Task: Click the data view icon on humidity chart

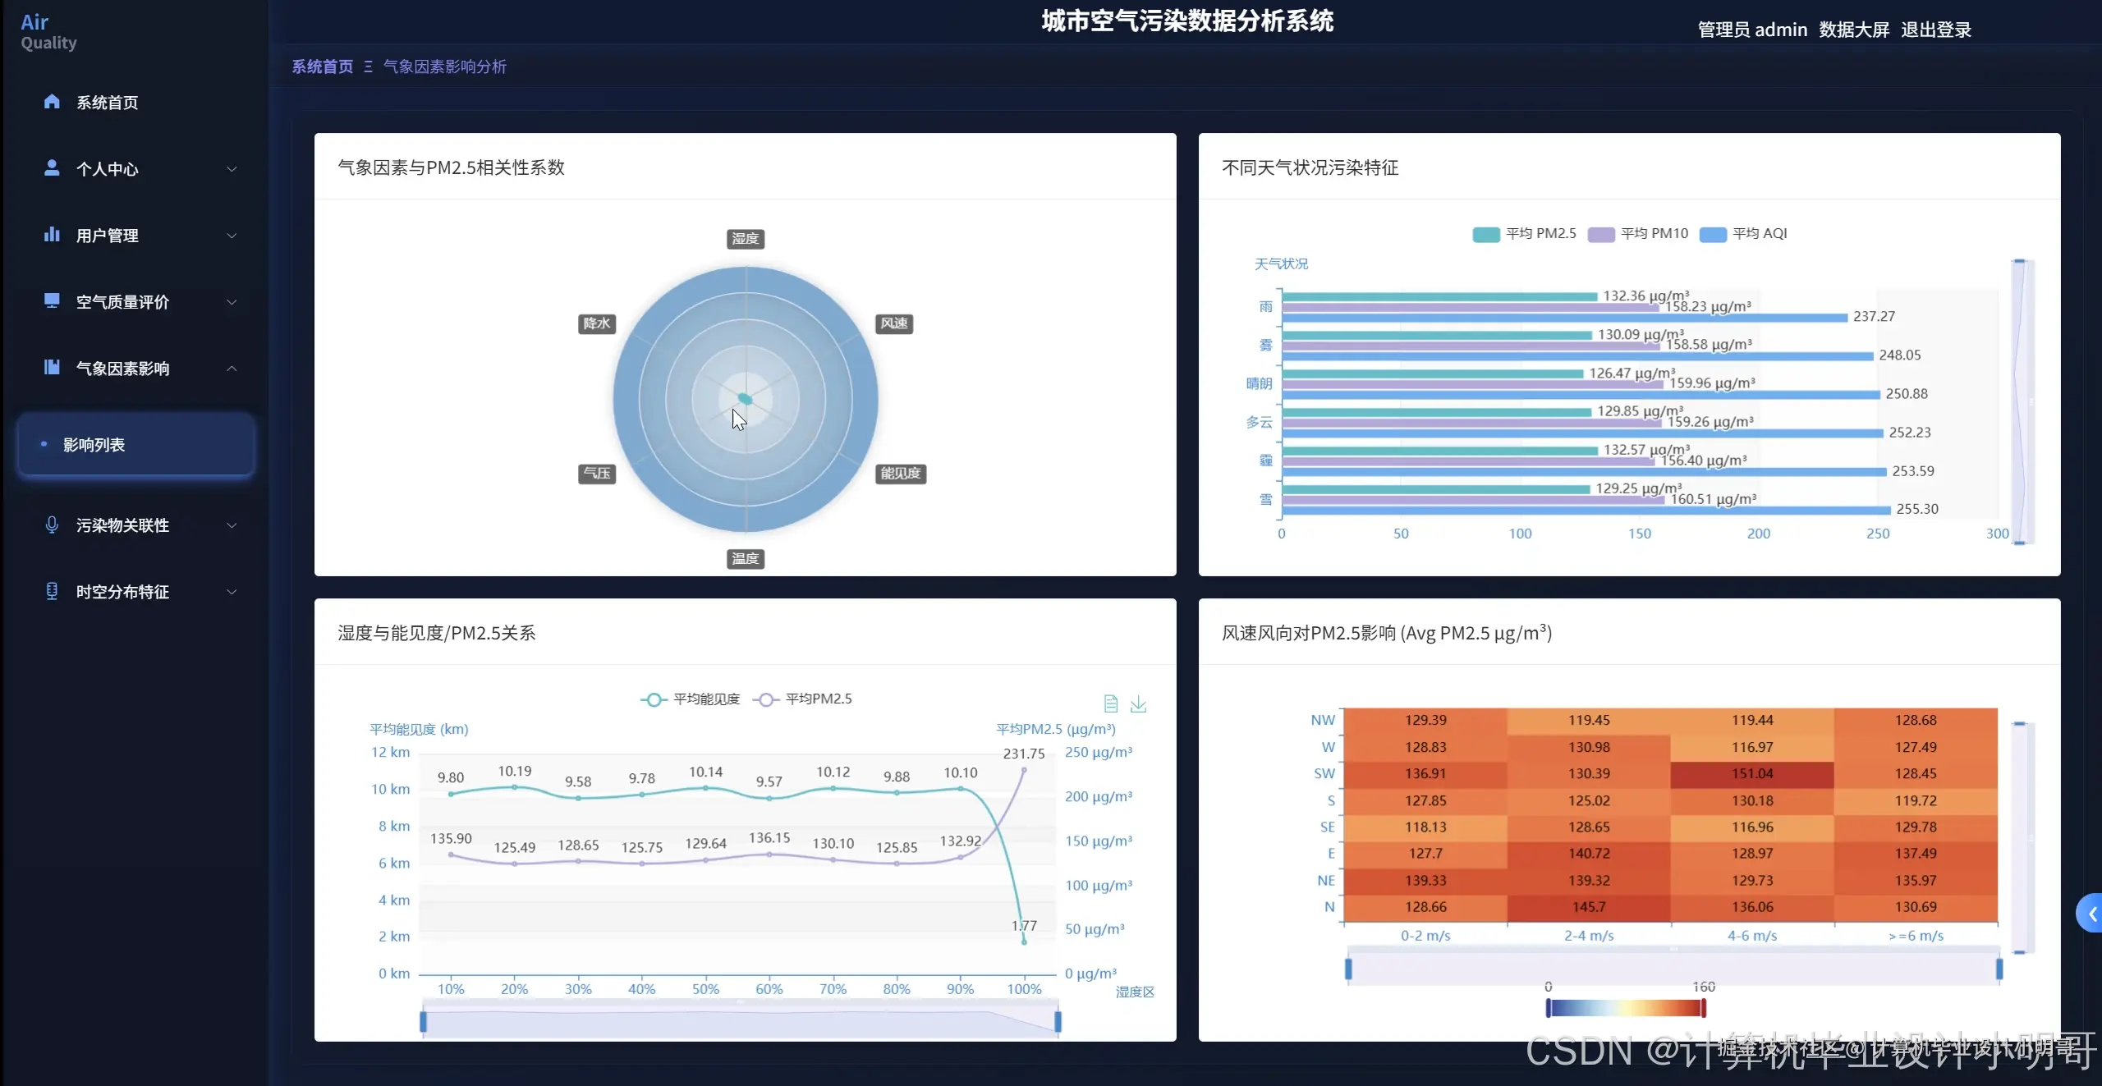Action: tap(1111, 703)
